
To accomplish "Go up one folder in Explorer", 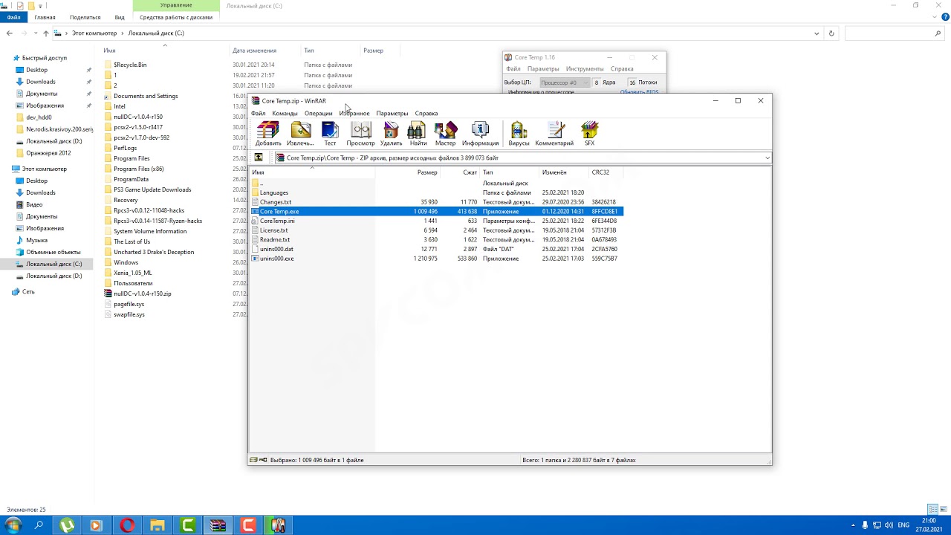I will pyautogui.click(x=46, y=33).
